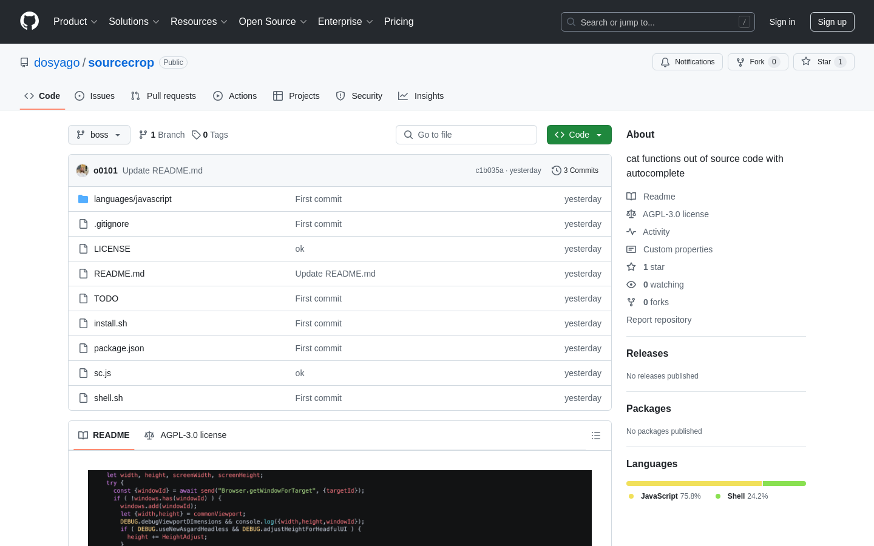874x546 pixels.
Task: Click the Go to file input
Action: (466, 135)
